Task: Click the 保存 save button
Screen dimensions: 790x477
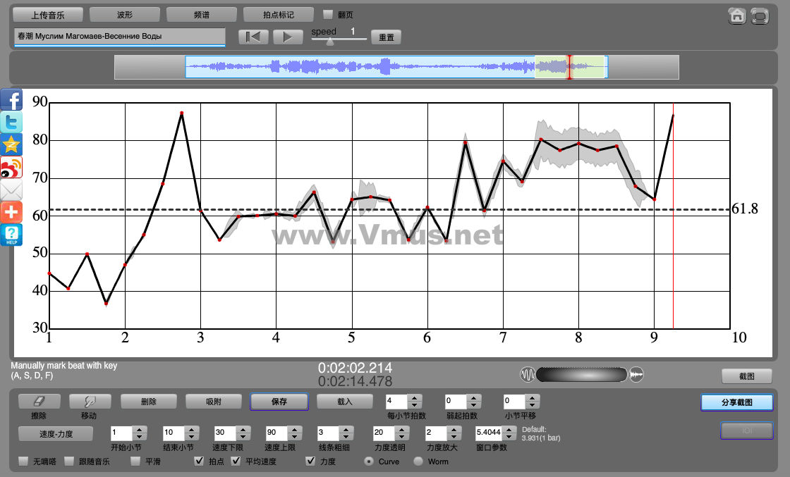Action: click(279, 402)
